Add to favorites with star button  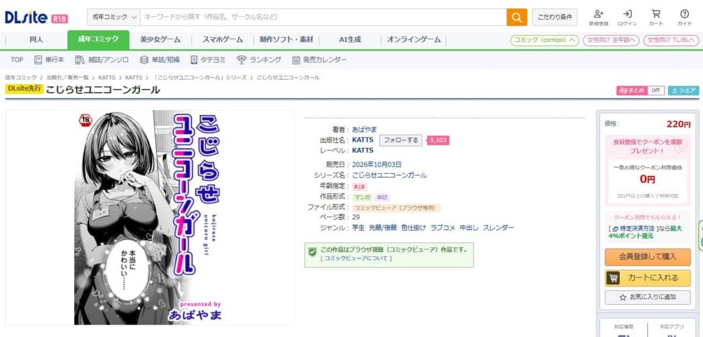coord(647,297)
